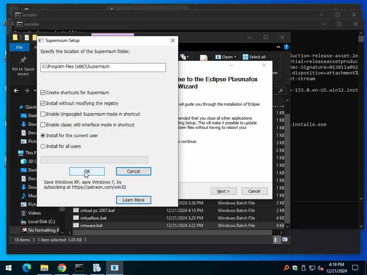Click Next in the Eclipse Plasmafox wizard

224,191
